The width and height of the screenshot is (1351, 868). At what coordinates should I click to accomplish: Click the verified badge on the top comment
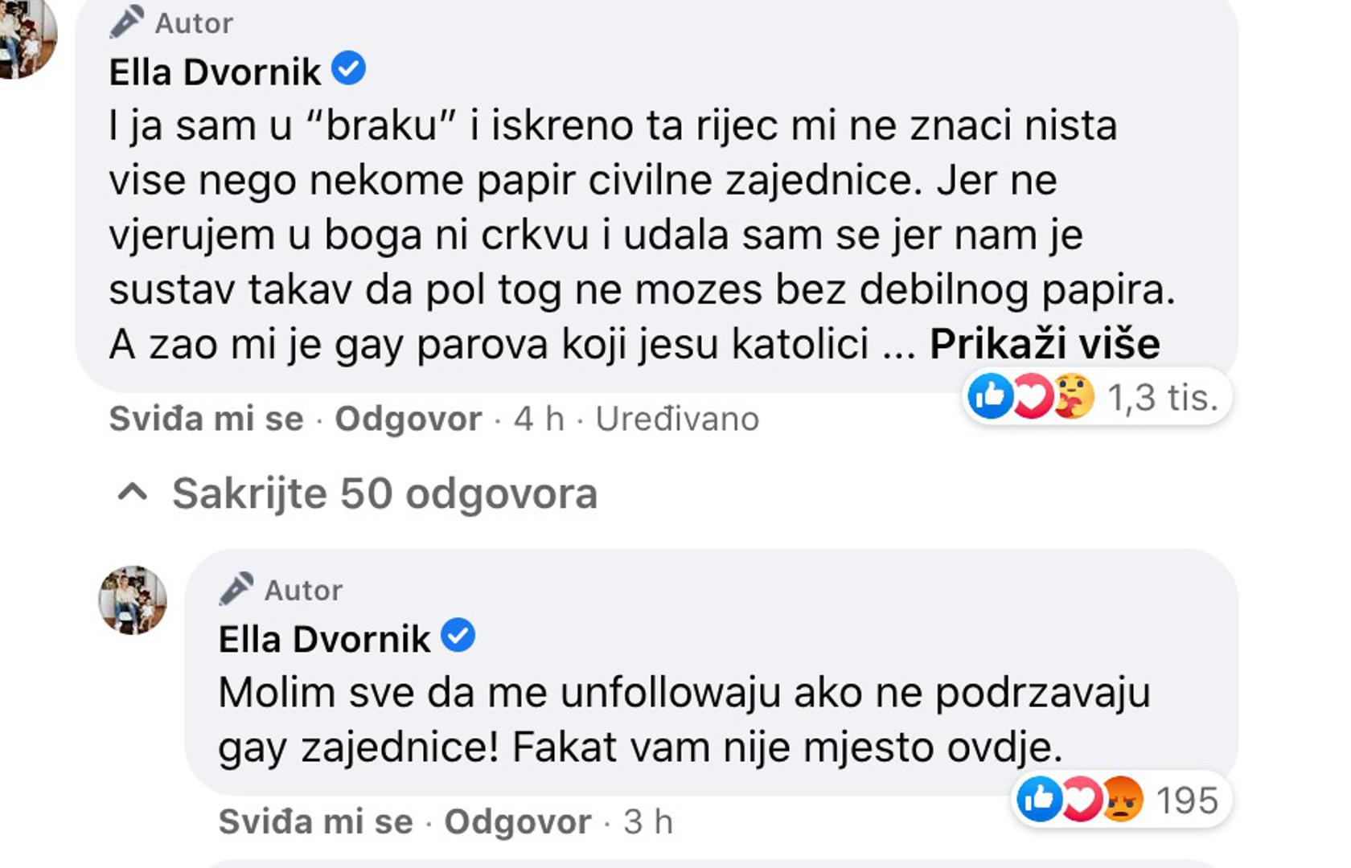click(349, 68)
